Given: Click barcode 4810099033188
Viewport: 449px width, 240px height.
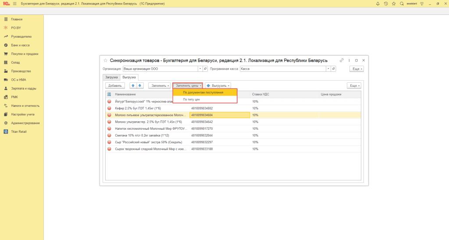Looking at the screenshot, I should (202, 149).
